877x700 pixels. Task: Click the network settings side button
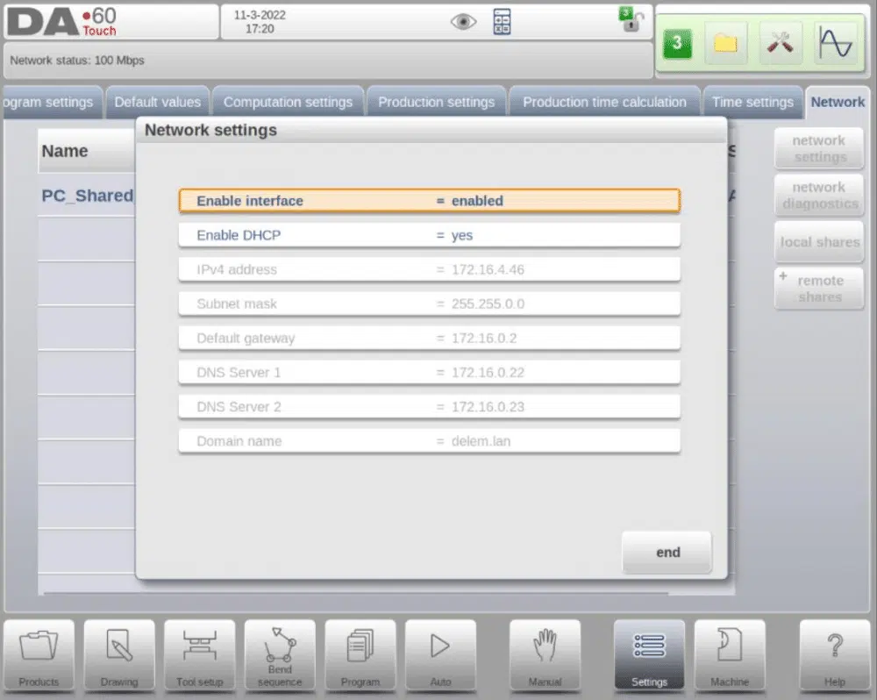coord(819,148)
